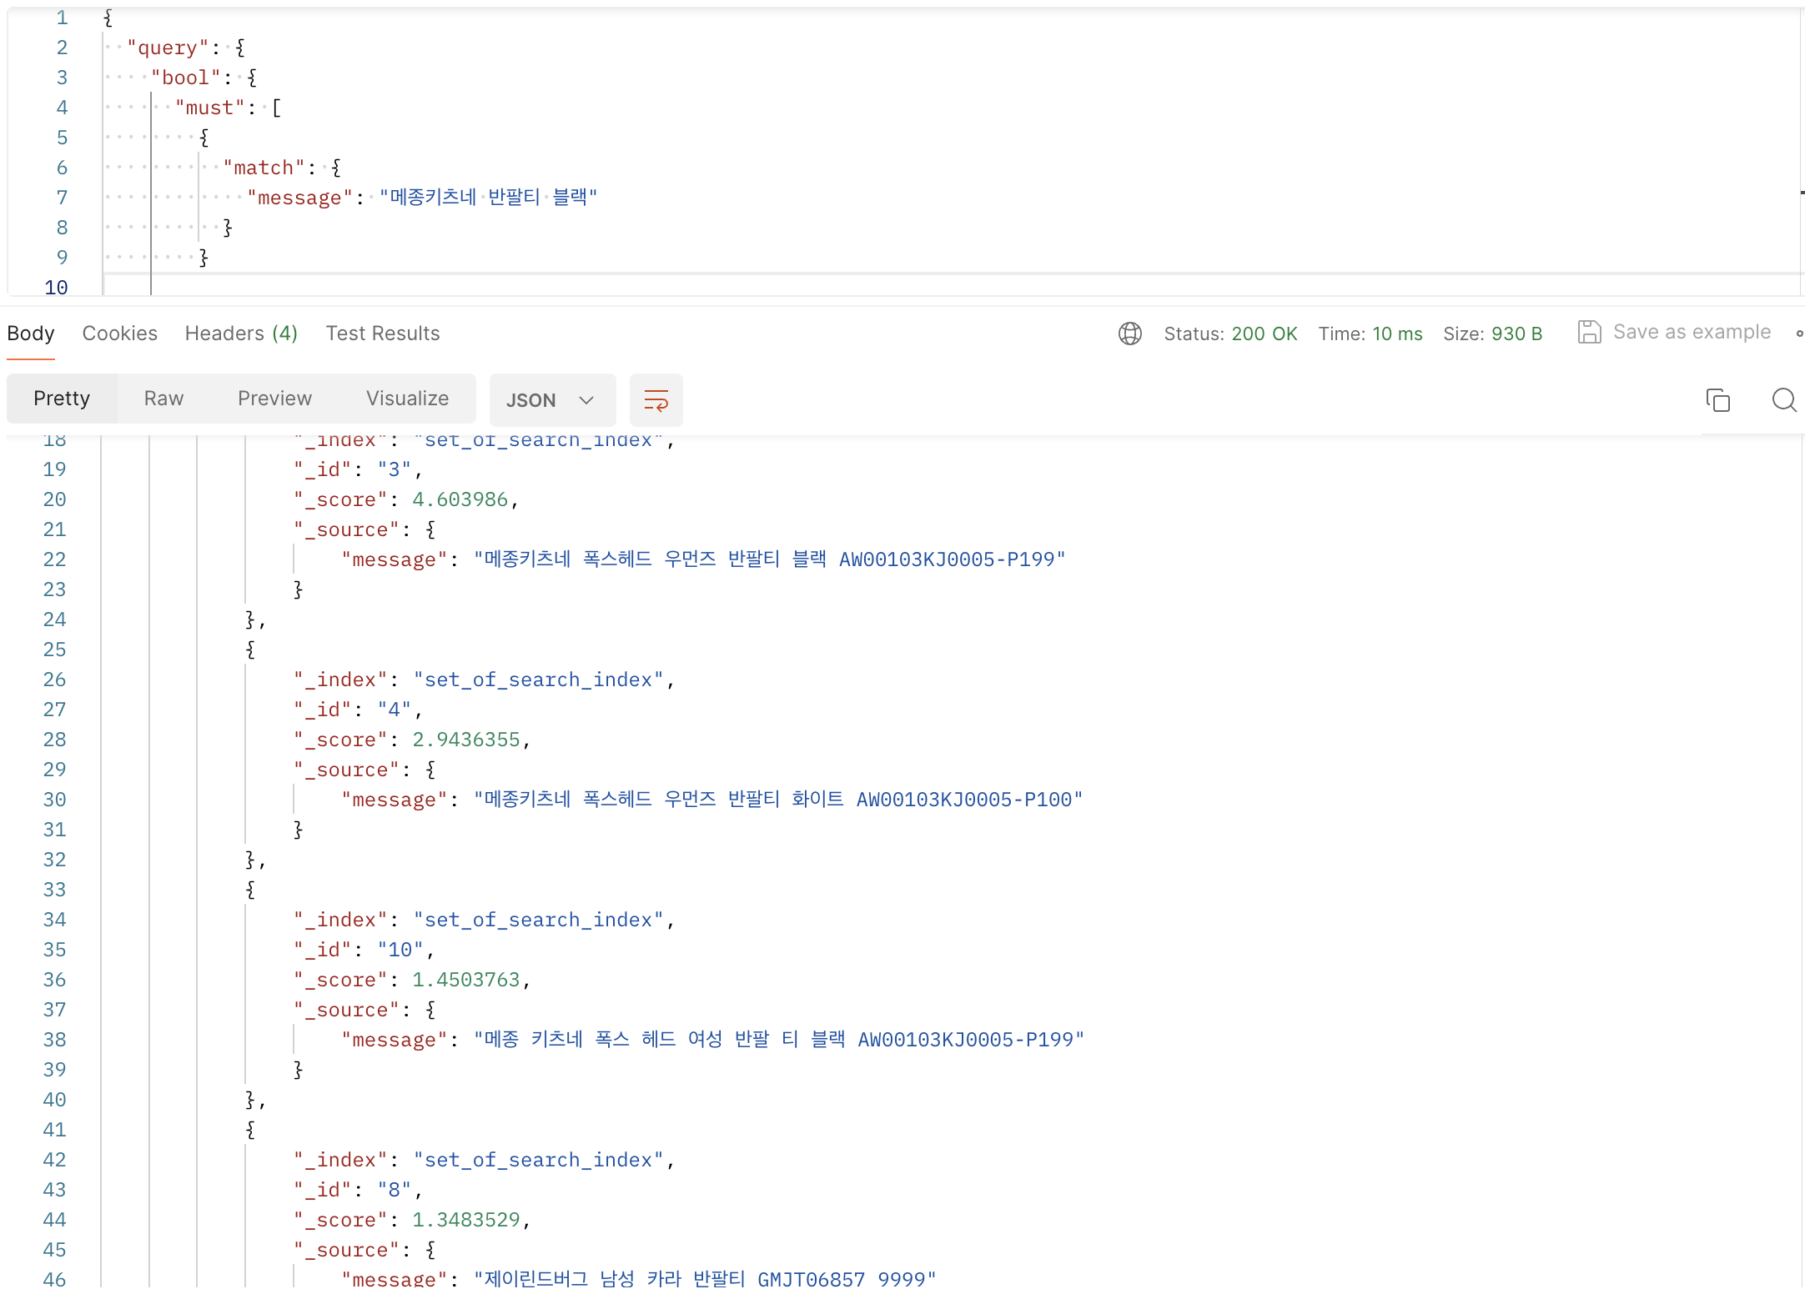The height and width of the screenshot is (1299, 1805).
Task: Toggle the word wrap lines icon
Action: click(656, 400)
